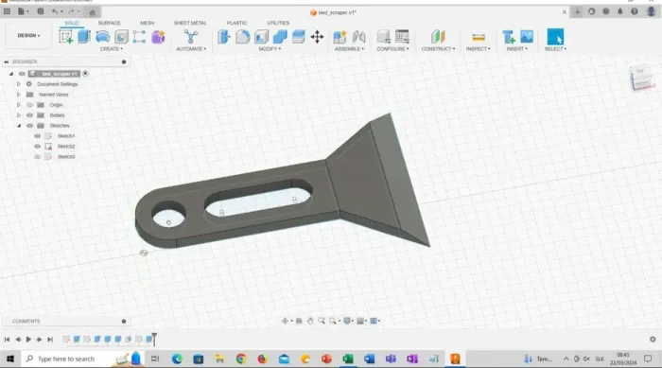Viewport: 662px width, 368px height.
Task: Click the Insert Canvas image icon
Action: pyautogui.click(x=527, y=37)
